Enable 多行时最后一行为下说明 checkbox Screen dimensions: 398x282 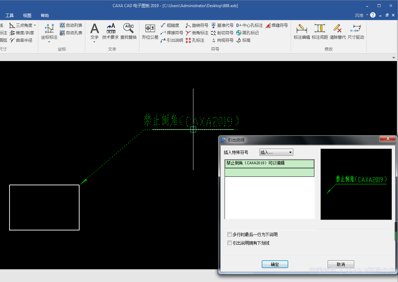pos(230,234)
